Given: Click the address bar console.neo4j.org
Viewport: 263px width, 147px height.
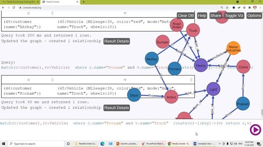Looking at the screenshot, I should point(32,8).
